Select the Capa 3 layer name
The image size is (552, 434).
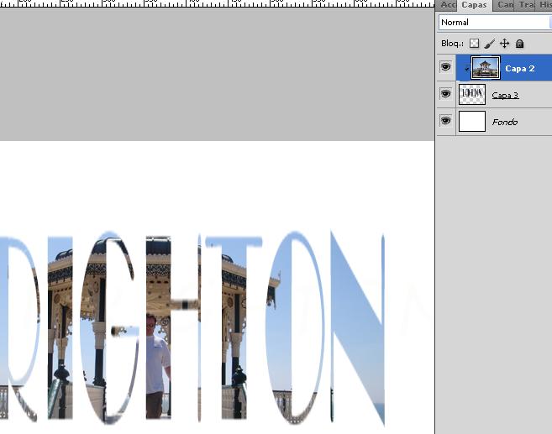(x=505, y=95)
